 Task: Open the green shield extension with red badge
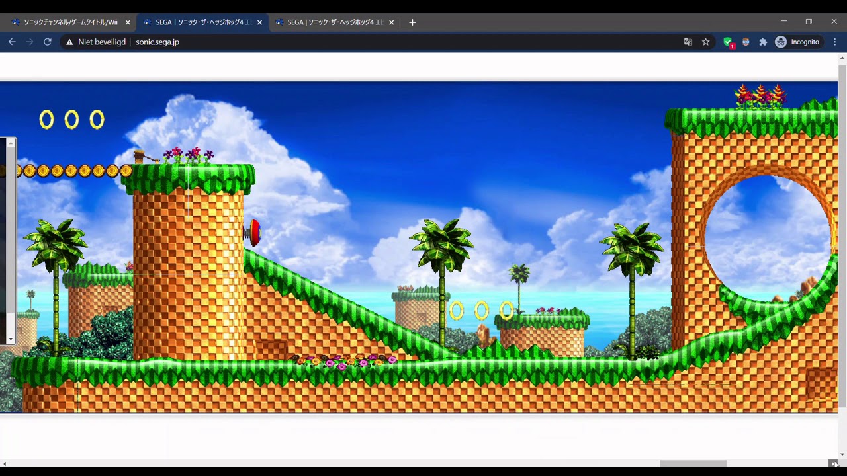[x=729, y=42]
